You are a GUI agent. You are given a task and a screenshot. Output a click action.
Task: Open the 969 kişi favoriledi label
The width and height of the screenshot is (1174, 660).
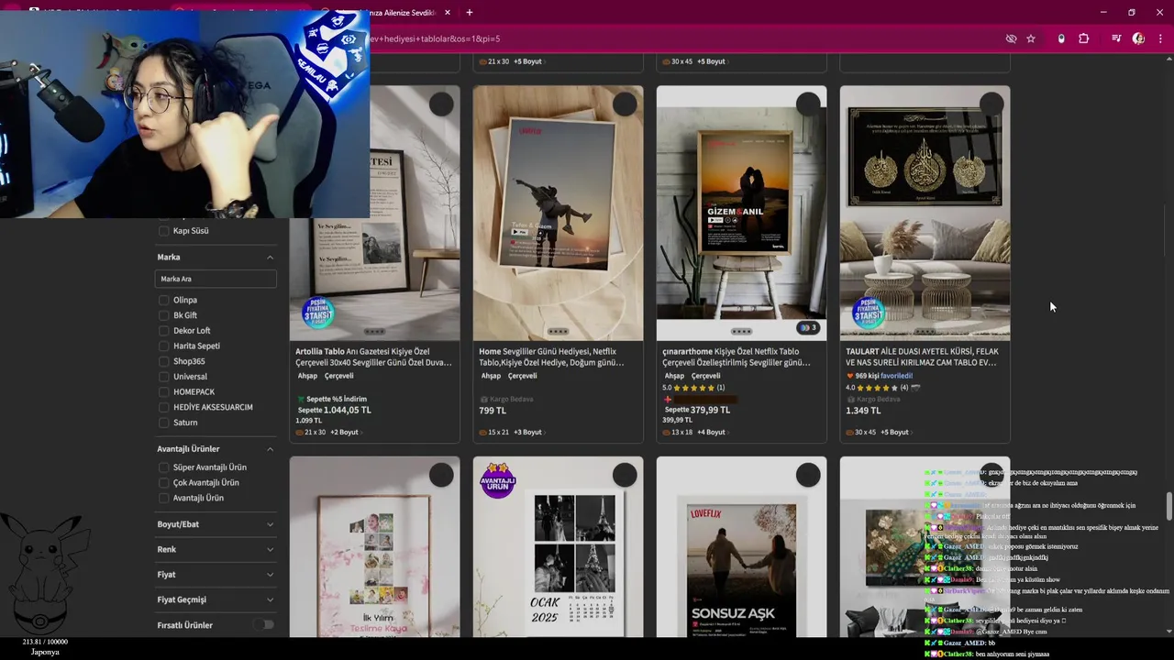pyautogui.click(x=879, y=376)
